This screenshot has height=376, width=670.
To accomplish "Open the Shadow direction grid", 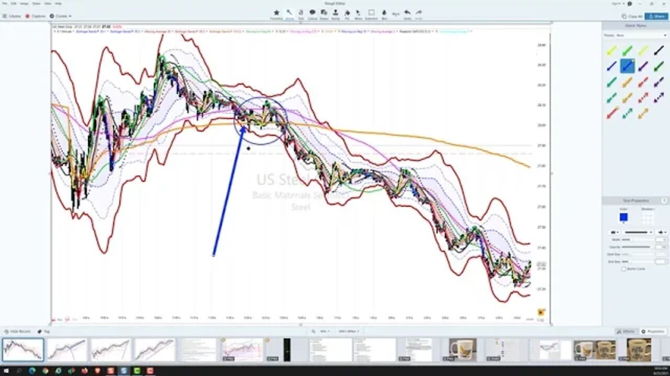I will (x=648, y=218).
